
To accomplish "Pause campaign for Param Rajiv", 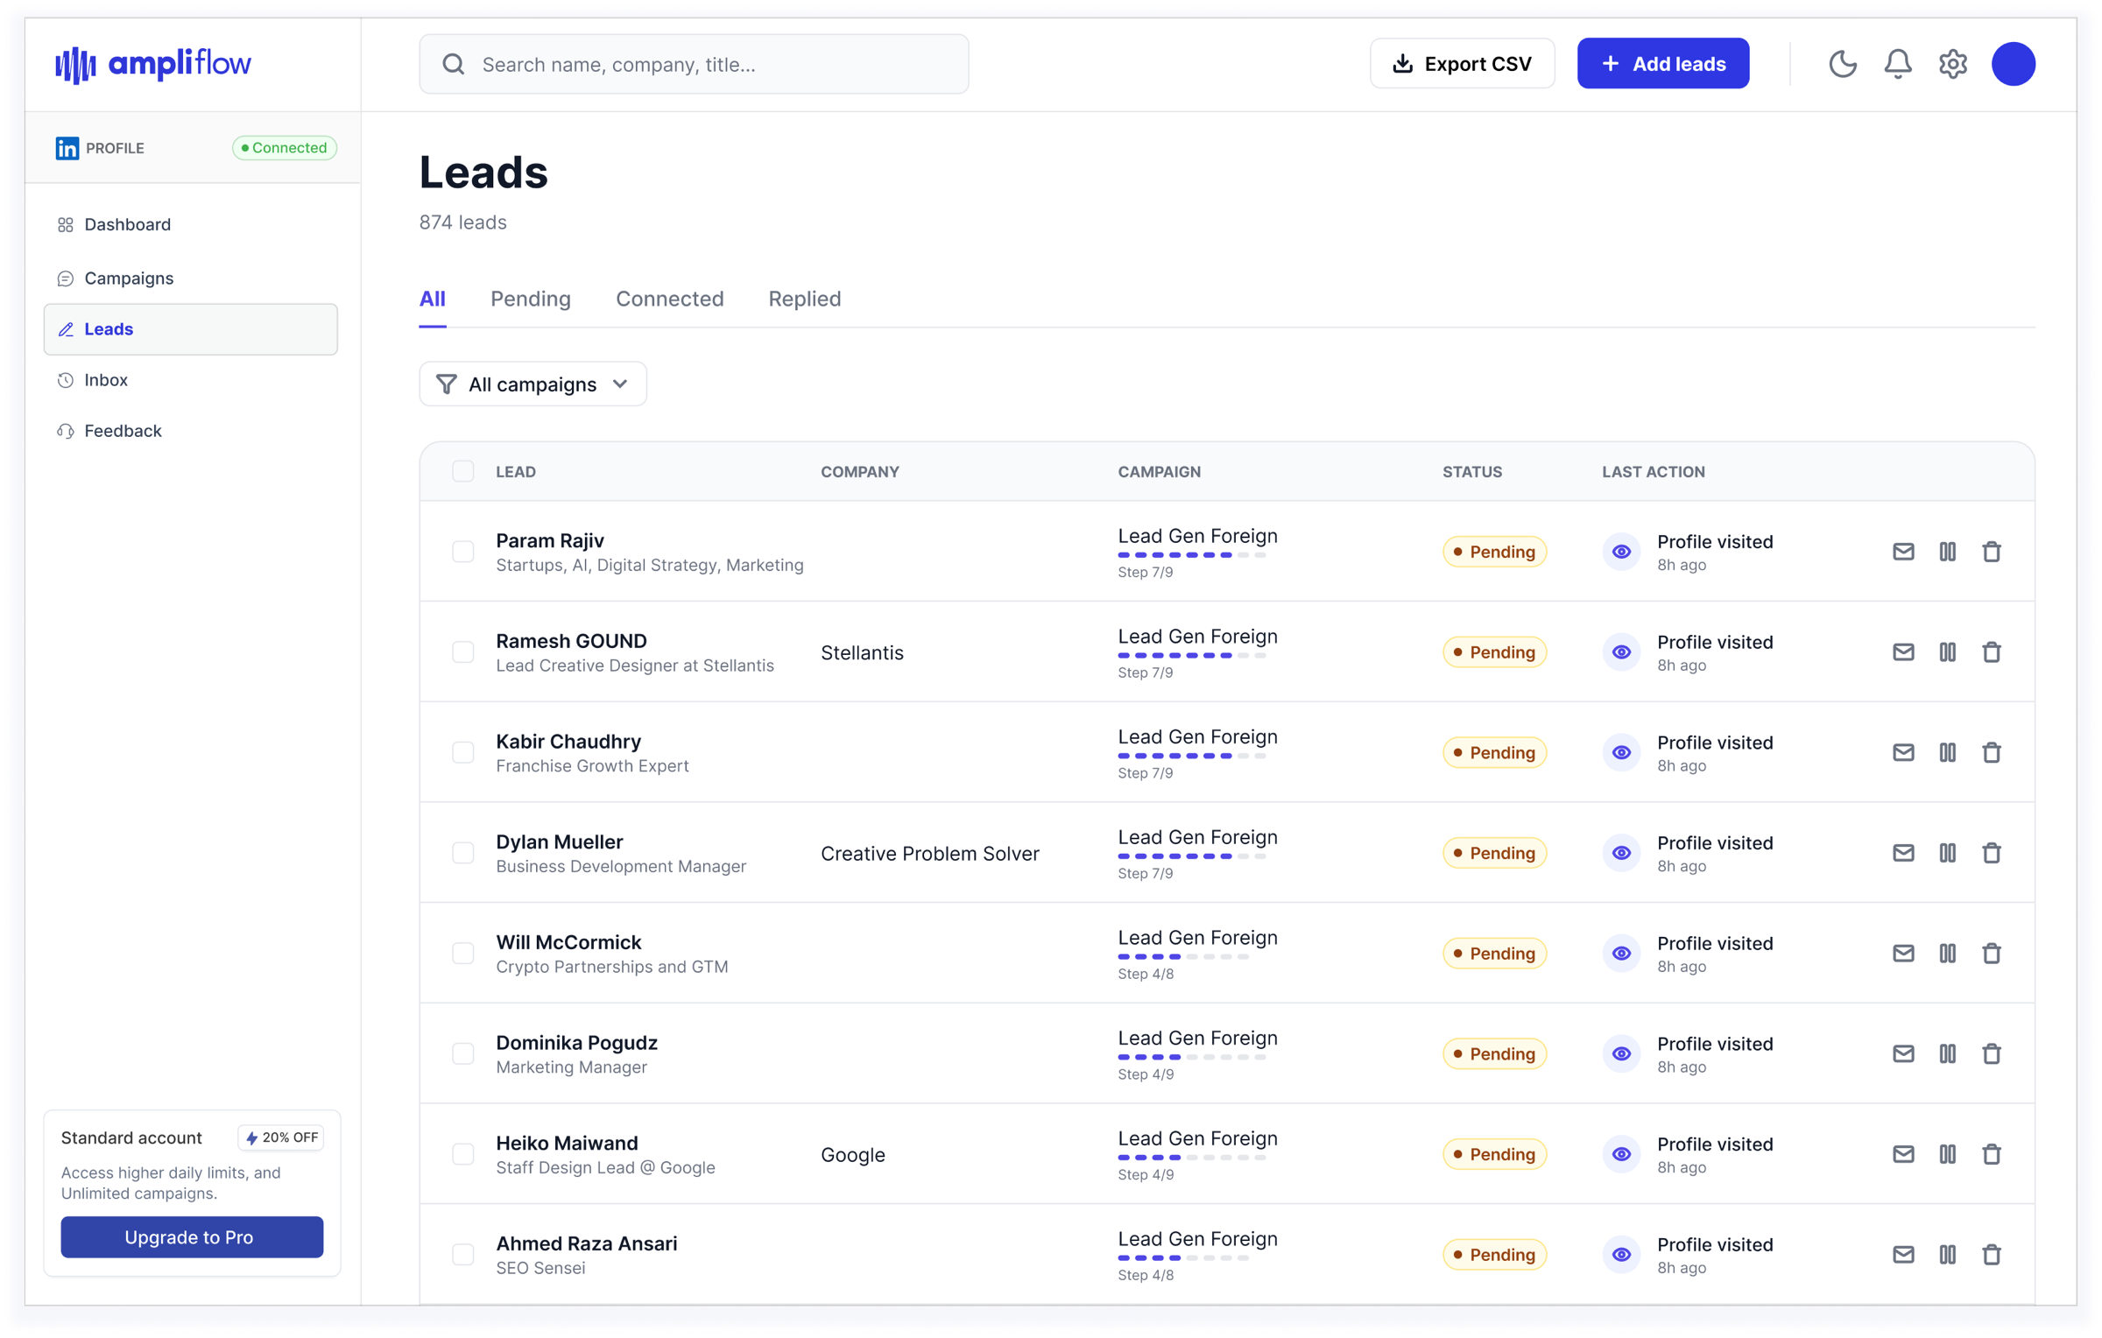I will pyautogui.click(x=1948, y=552).
